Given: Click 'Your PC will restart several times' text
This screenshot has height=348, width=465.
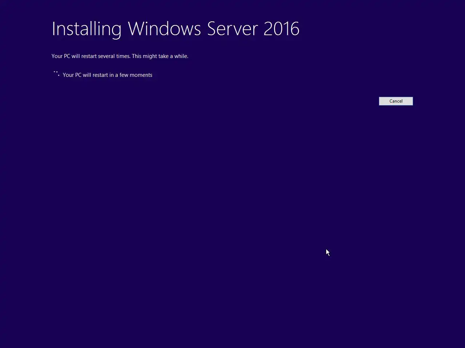Looking at the screenshot, I should click(91, 56).
